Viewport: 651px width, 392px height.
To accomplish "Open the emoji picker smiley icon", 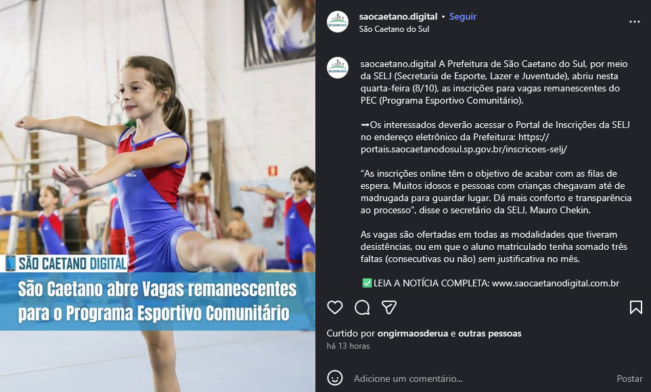I will tap(334, 378).
